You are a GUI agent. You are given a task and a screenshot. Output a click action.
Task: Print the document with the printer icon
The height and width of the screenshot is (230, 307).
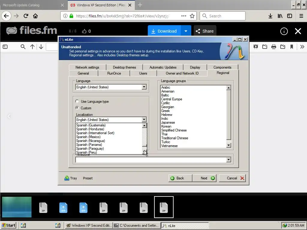(x=274, y=47)
